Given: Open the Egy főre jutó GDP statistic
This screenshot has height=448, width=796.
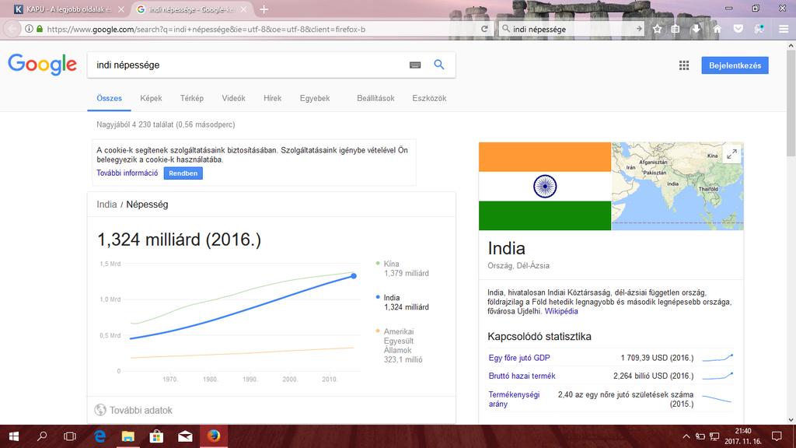Looking at the screenshot, I should tap(519, 358).
